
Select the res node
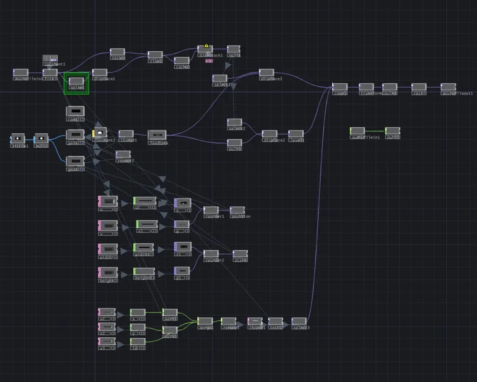click(x=419, y=87)
